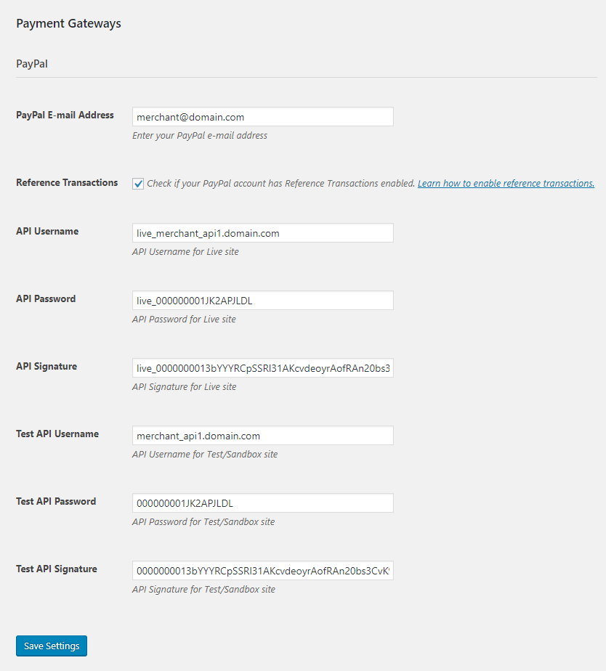Select the live API Username input
The width and height of the screenshot is (606, 671).
[262, 233]
